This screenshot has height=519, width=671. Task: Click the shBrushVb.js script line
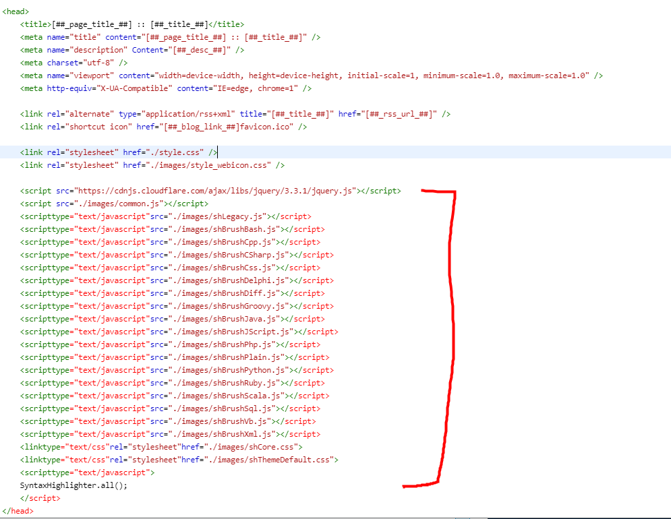(x=168, y=422)
